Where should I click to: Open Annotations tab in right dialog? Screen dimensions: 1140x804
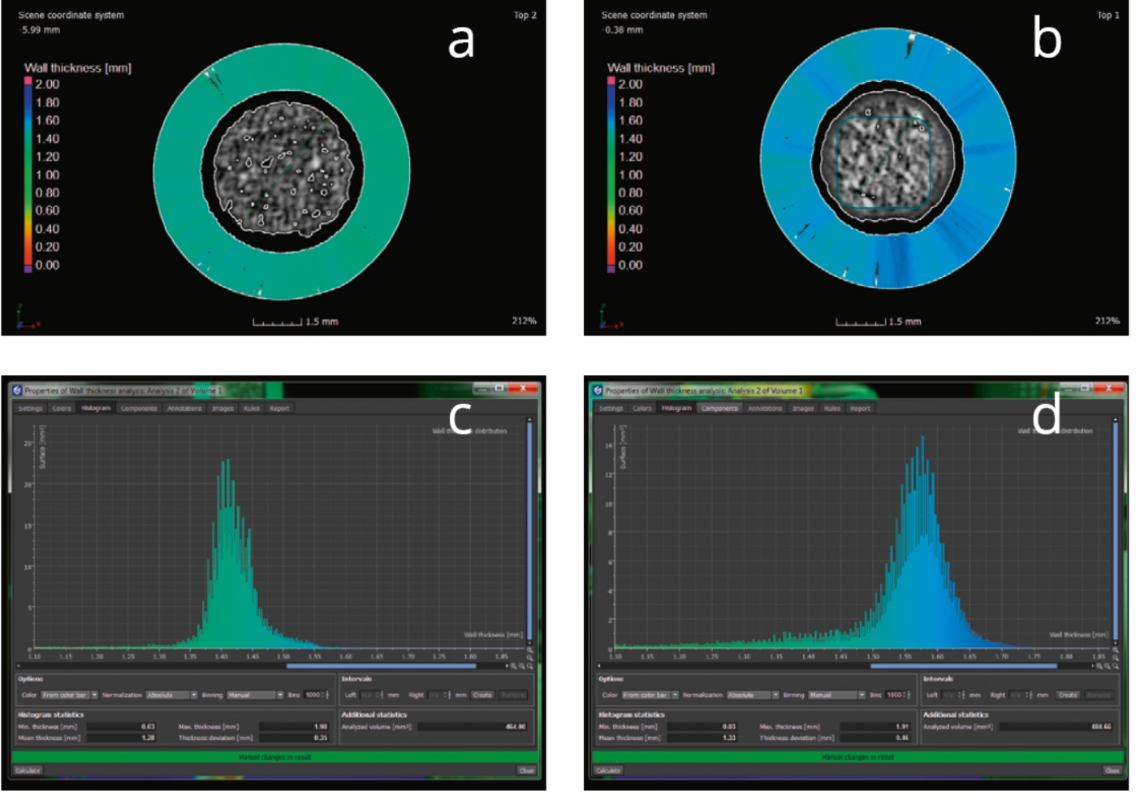point(765,408)
